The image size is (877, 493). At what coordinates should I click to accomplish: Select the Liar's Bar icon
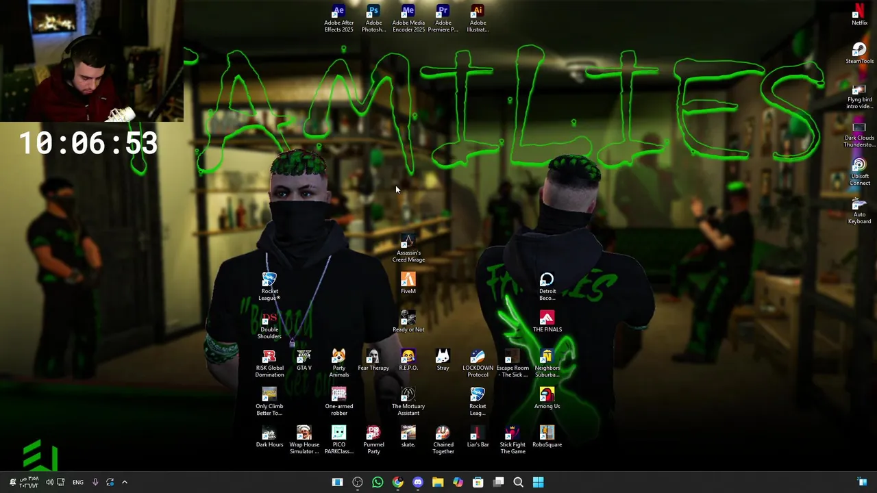tap(478, 437)
